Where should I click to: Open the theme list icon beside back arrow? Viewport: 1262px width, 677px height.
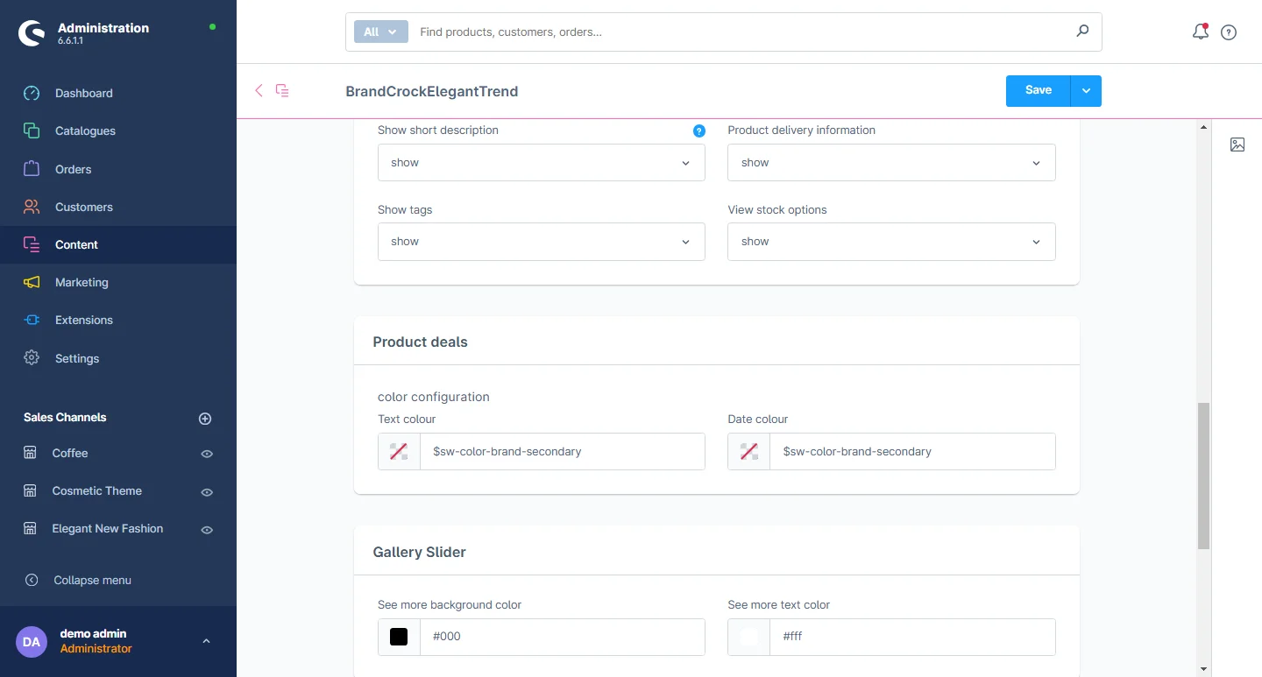tap(282, 90)
